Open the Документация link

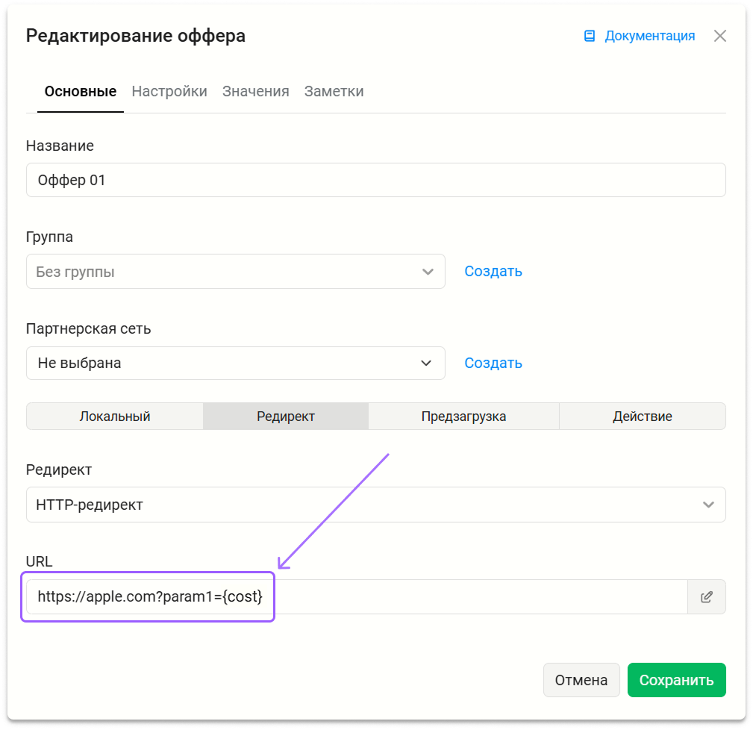649,36
